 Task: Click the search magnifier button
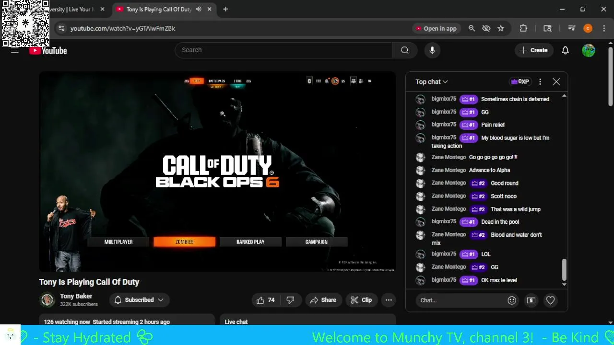(405, 50)
